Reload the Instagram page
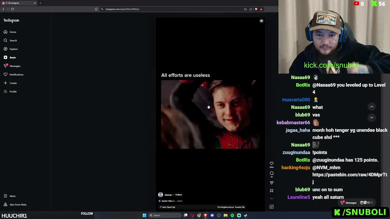The height and width of the screenshot is (219, 390). click(x=12, y=9)
